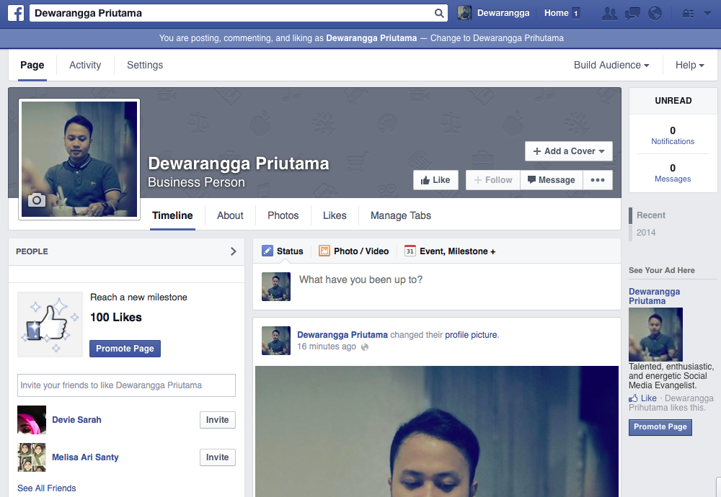Image resolution: width=721 pixels, height=497 pixels.
Task: Follow the Dewarangga Priutama page
Action: pyautogui.click(x=492, y=179)
